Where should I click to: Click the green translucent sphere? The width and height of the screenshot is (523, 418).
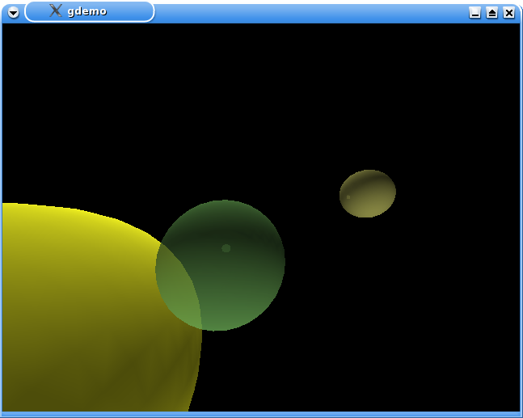(220, 265)
